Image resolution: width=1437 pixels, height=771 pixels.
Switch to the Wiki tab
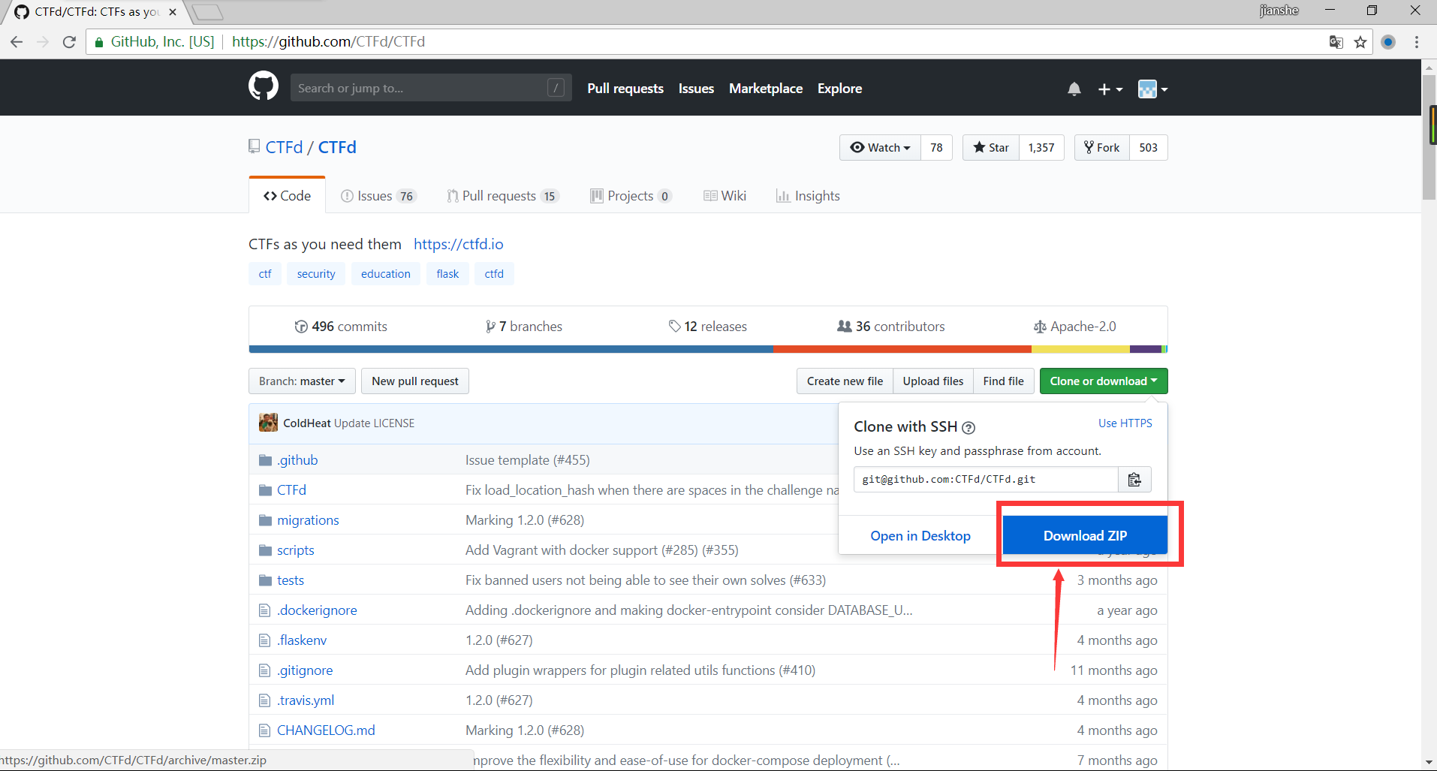725,196
